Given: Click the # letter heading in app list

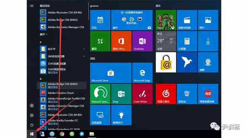Looking at the screenshot, I should click(x=41, y=42).
